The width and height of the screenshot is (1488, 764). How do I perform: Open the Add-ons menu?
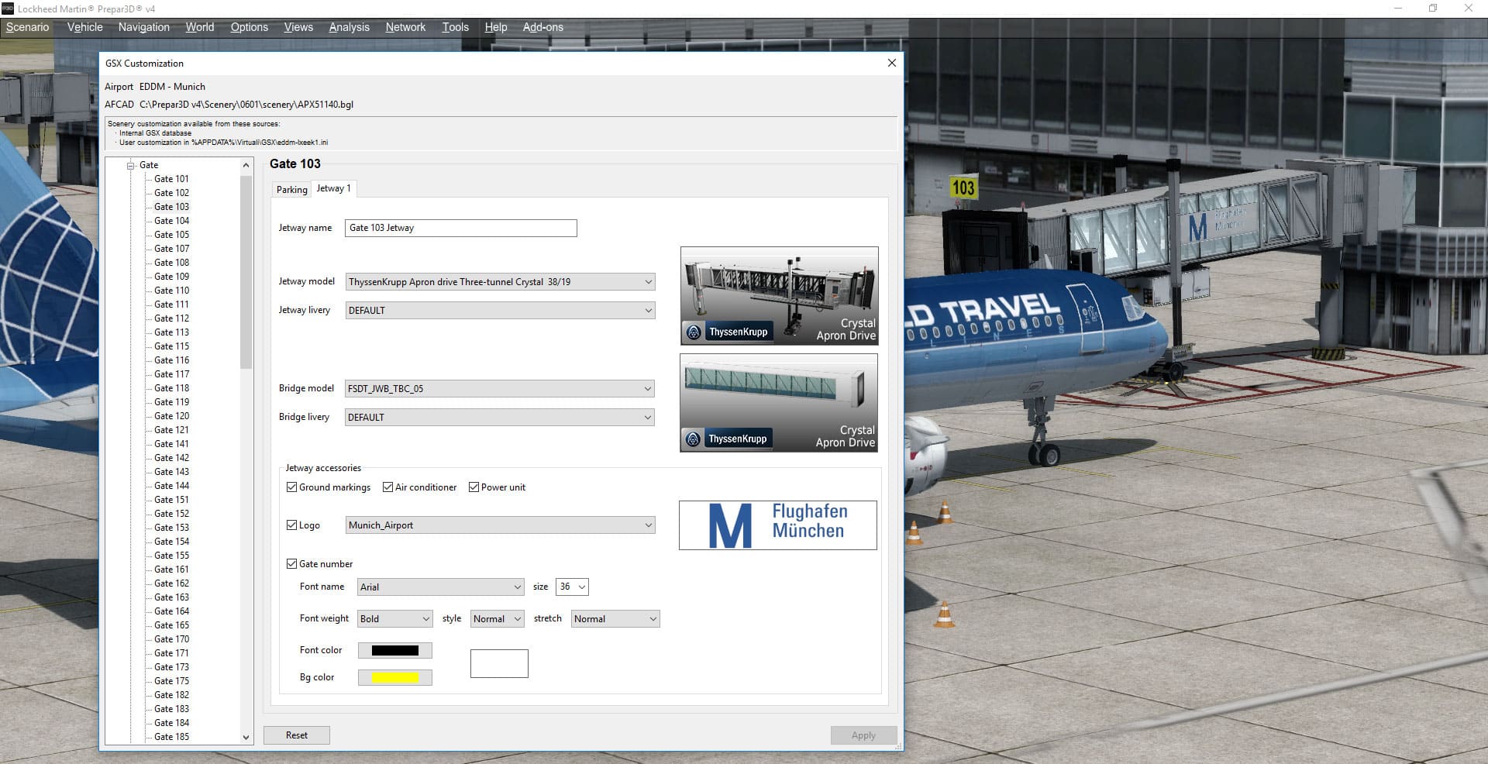click(542, 27)
